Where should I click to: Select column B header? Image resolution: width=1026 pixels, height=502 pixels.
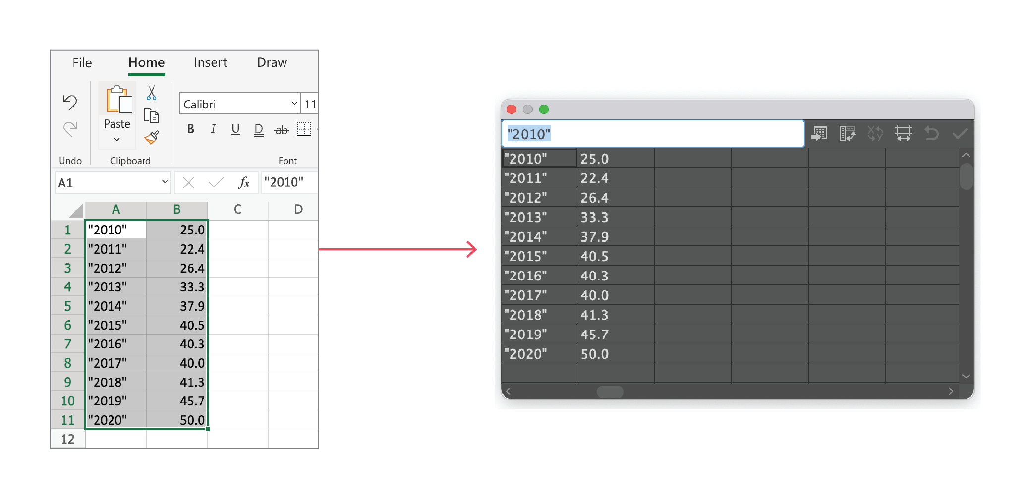pyautogui.click(x=177, y=210)
